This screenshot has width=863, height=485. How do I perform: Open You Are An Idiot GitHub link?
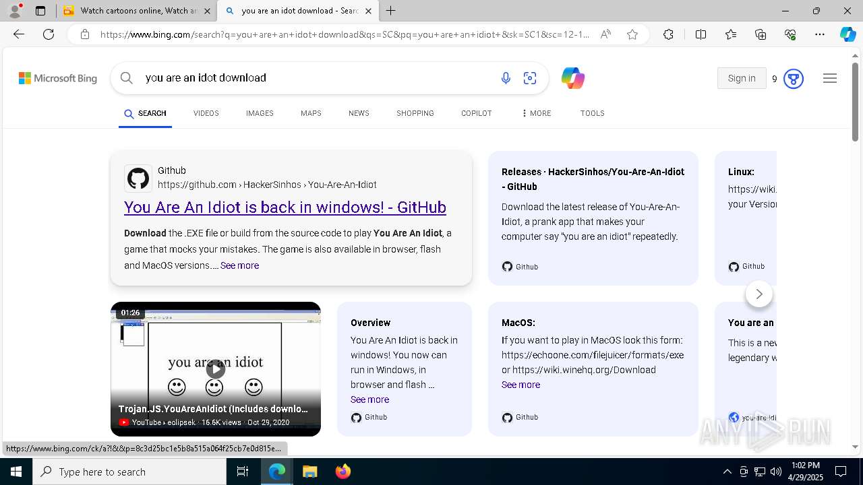(285, 207)
